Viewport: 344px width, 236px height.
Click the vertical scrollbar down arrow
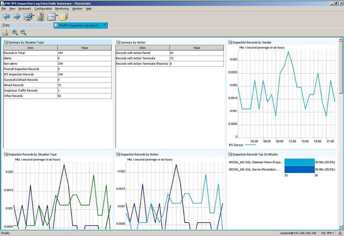tap(341, 227)
